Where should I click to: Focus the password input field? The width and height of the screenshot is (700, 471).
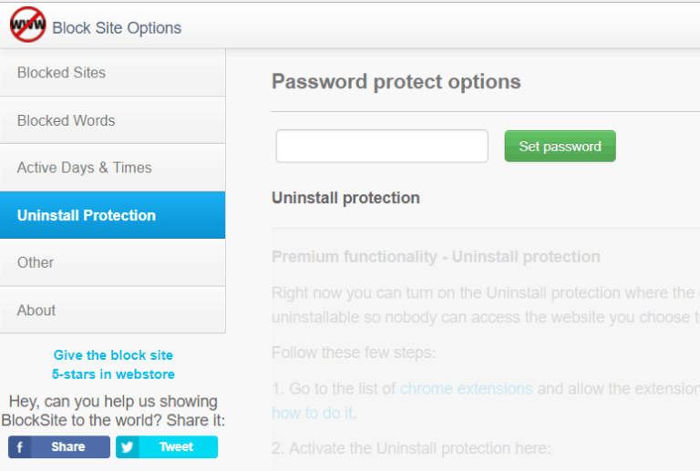(x=382, y=147)
